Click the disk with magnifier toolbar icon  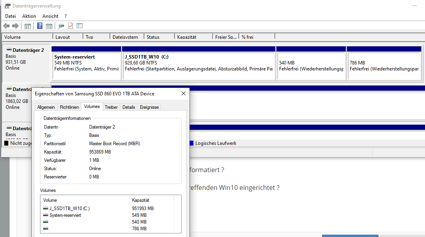pos(61,26)
